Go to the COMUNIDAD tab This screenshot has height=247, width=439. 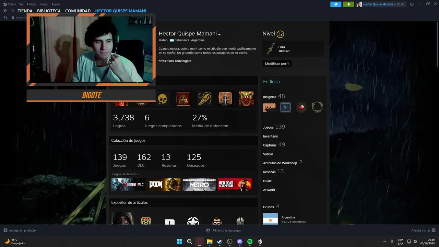pos(78,11)
